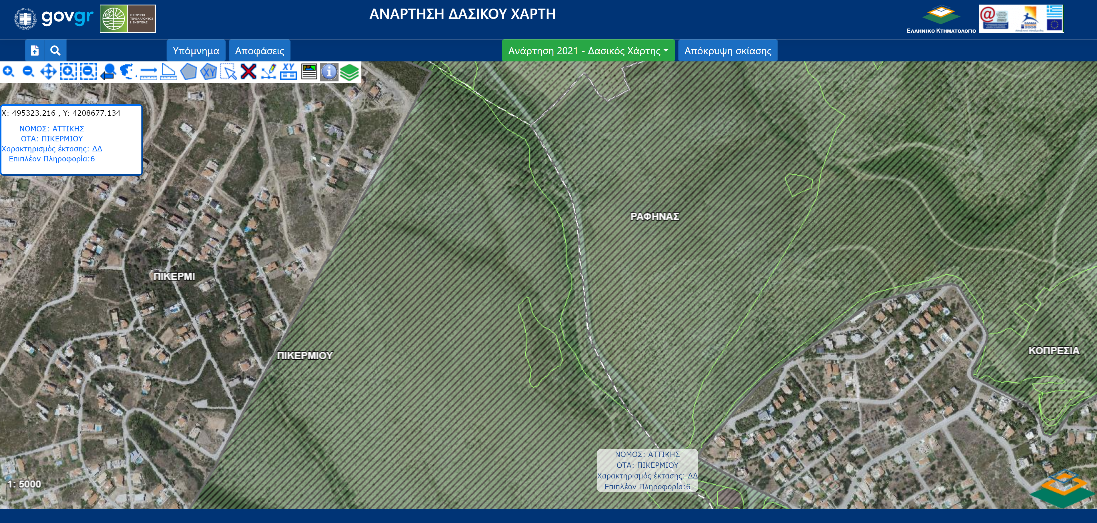Click the red X clear tool

tap(248, 71)
